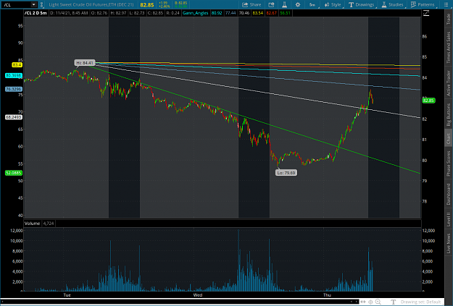Click the Hi: 84.41 price bubble
453x306 pixels.
85,63
